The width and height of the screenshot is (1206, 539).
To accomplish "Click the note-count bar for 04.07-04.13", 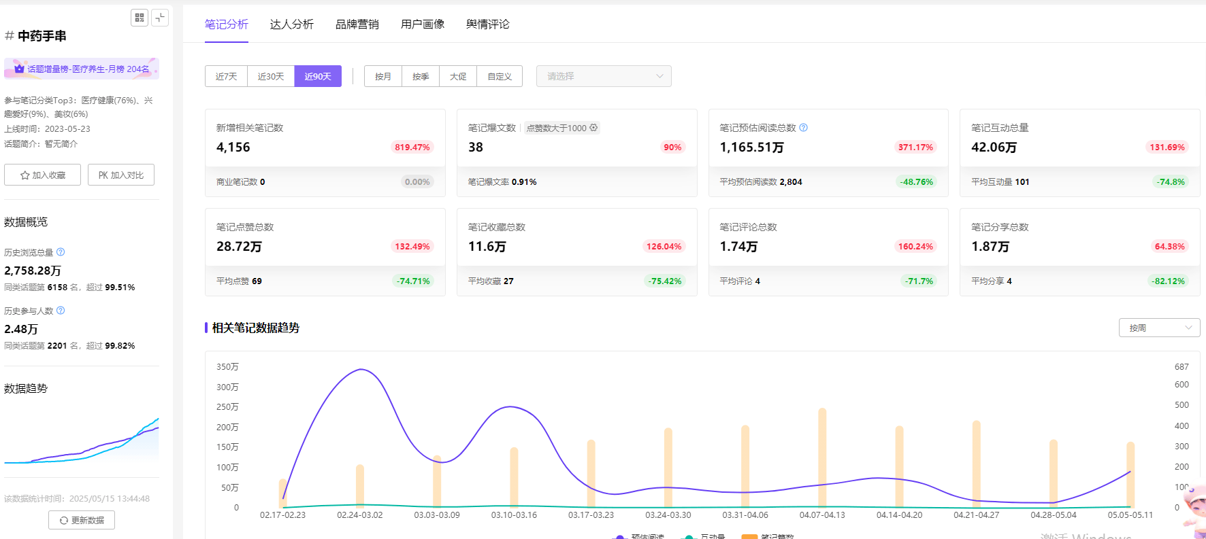I will 822,457.
